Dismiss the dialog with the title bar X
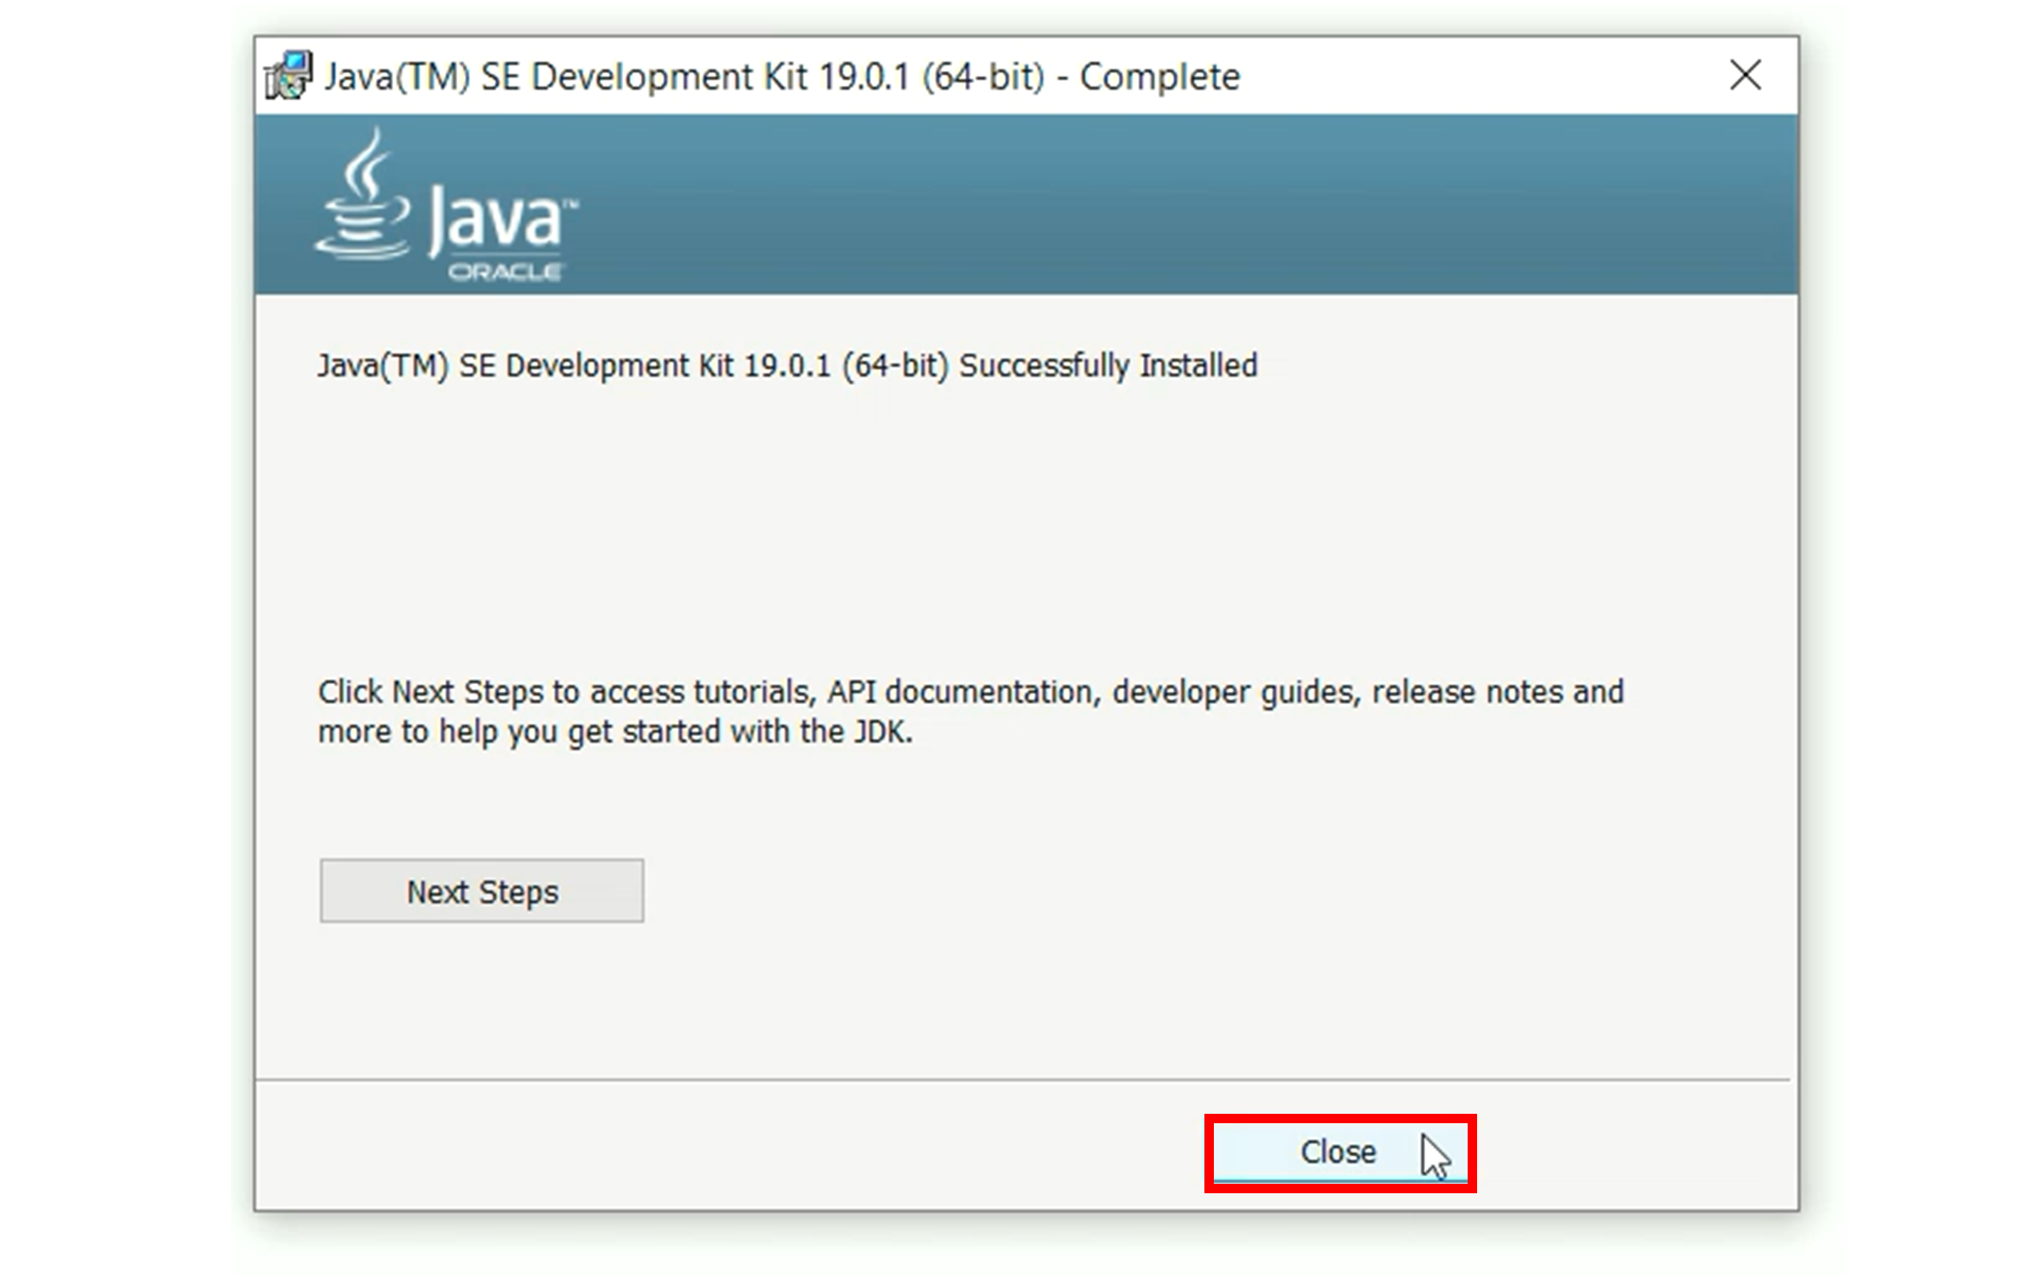 tap(1744, 76)
